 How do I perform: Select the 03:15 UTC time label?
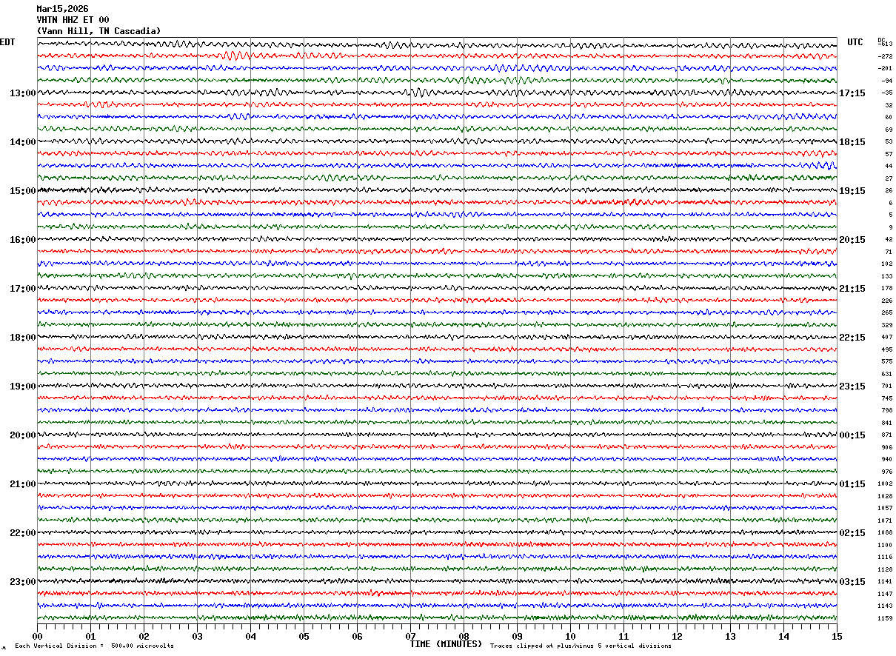pyautogui.click(x=852, y=582)
